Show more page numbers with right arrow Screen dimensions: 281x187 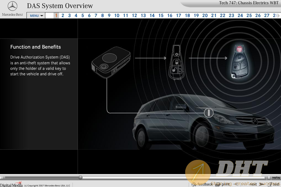[278, 16]
